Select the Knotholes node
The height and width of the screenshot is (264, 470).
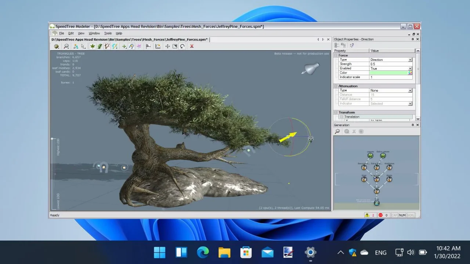point(389,167)
